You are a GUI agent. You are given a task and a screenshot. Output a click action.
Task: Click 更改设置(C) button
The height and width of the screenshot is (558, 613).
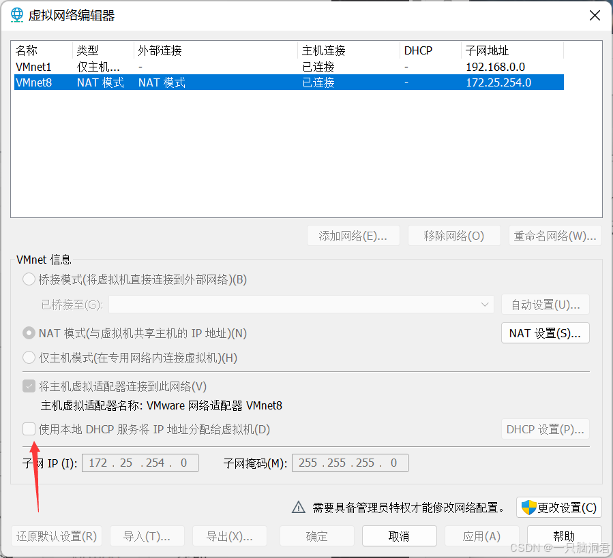(x=559, y=508)
